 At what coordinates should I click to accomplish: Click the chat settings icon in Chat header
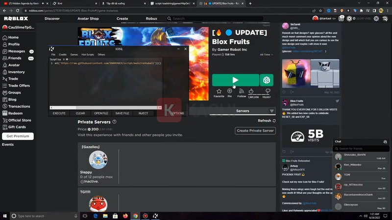pos(385,141)
